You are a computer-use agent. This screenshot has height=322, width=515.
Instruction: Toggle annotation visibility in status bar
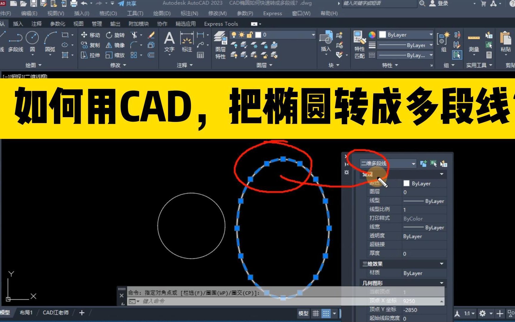[457, 314]
